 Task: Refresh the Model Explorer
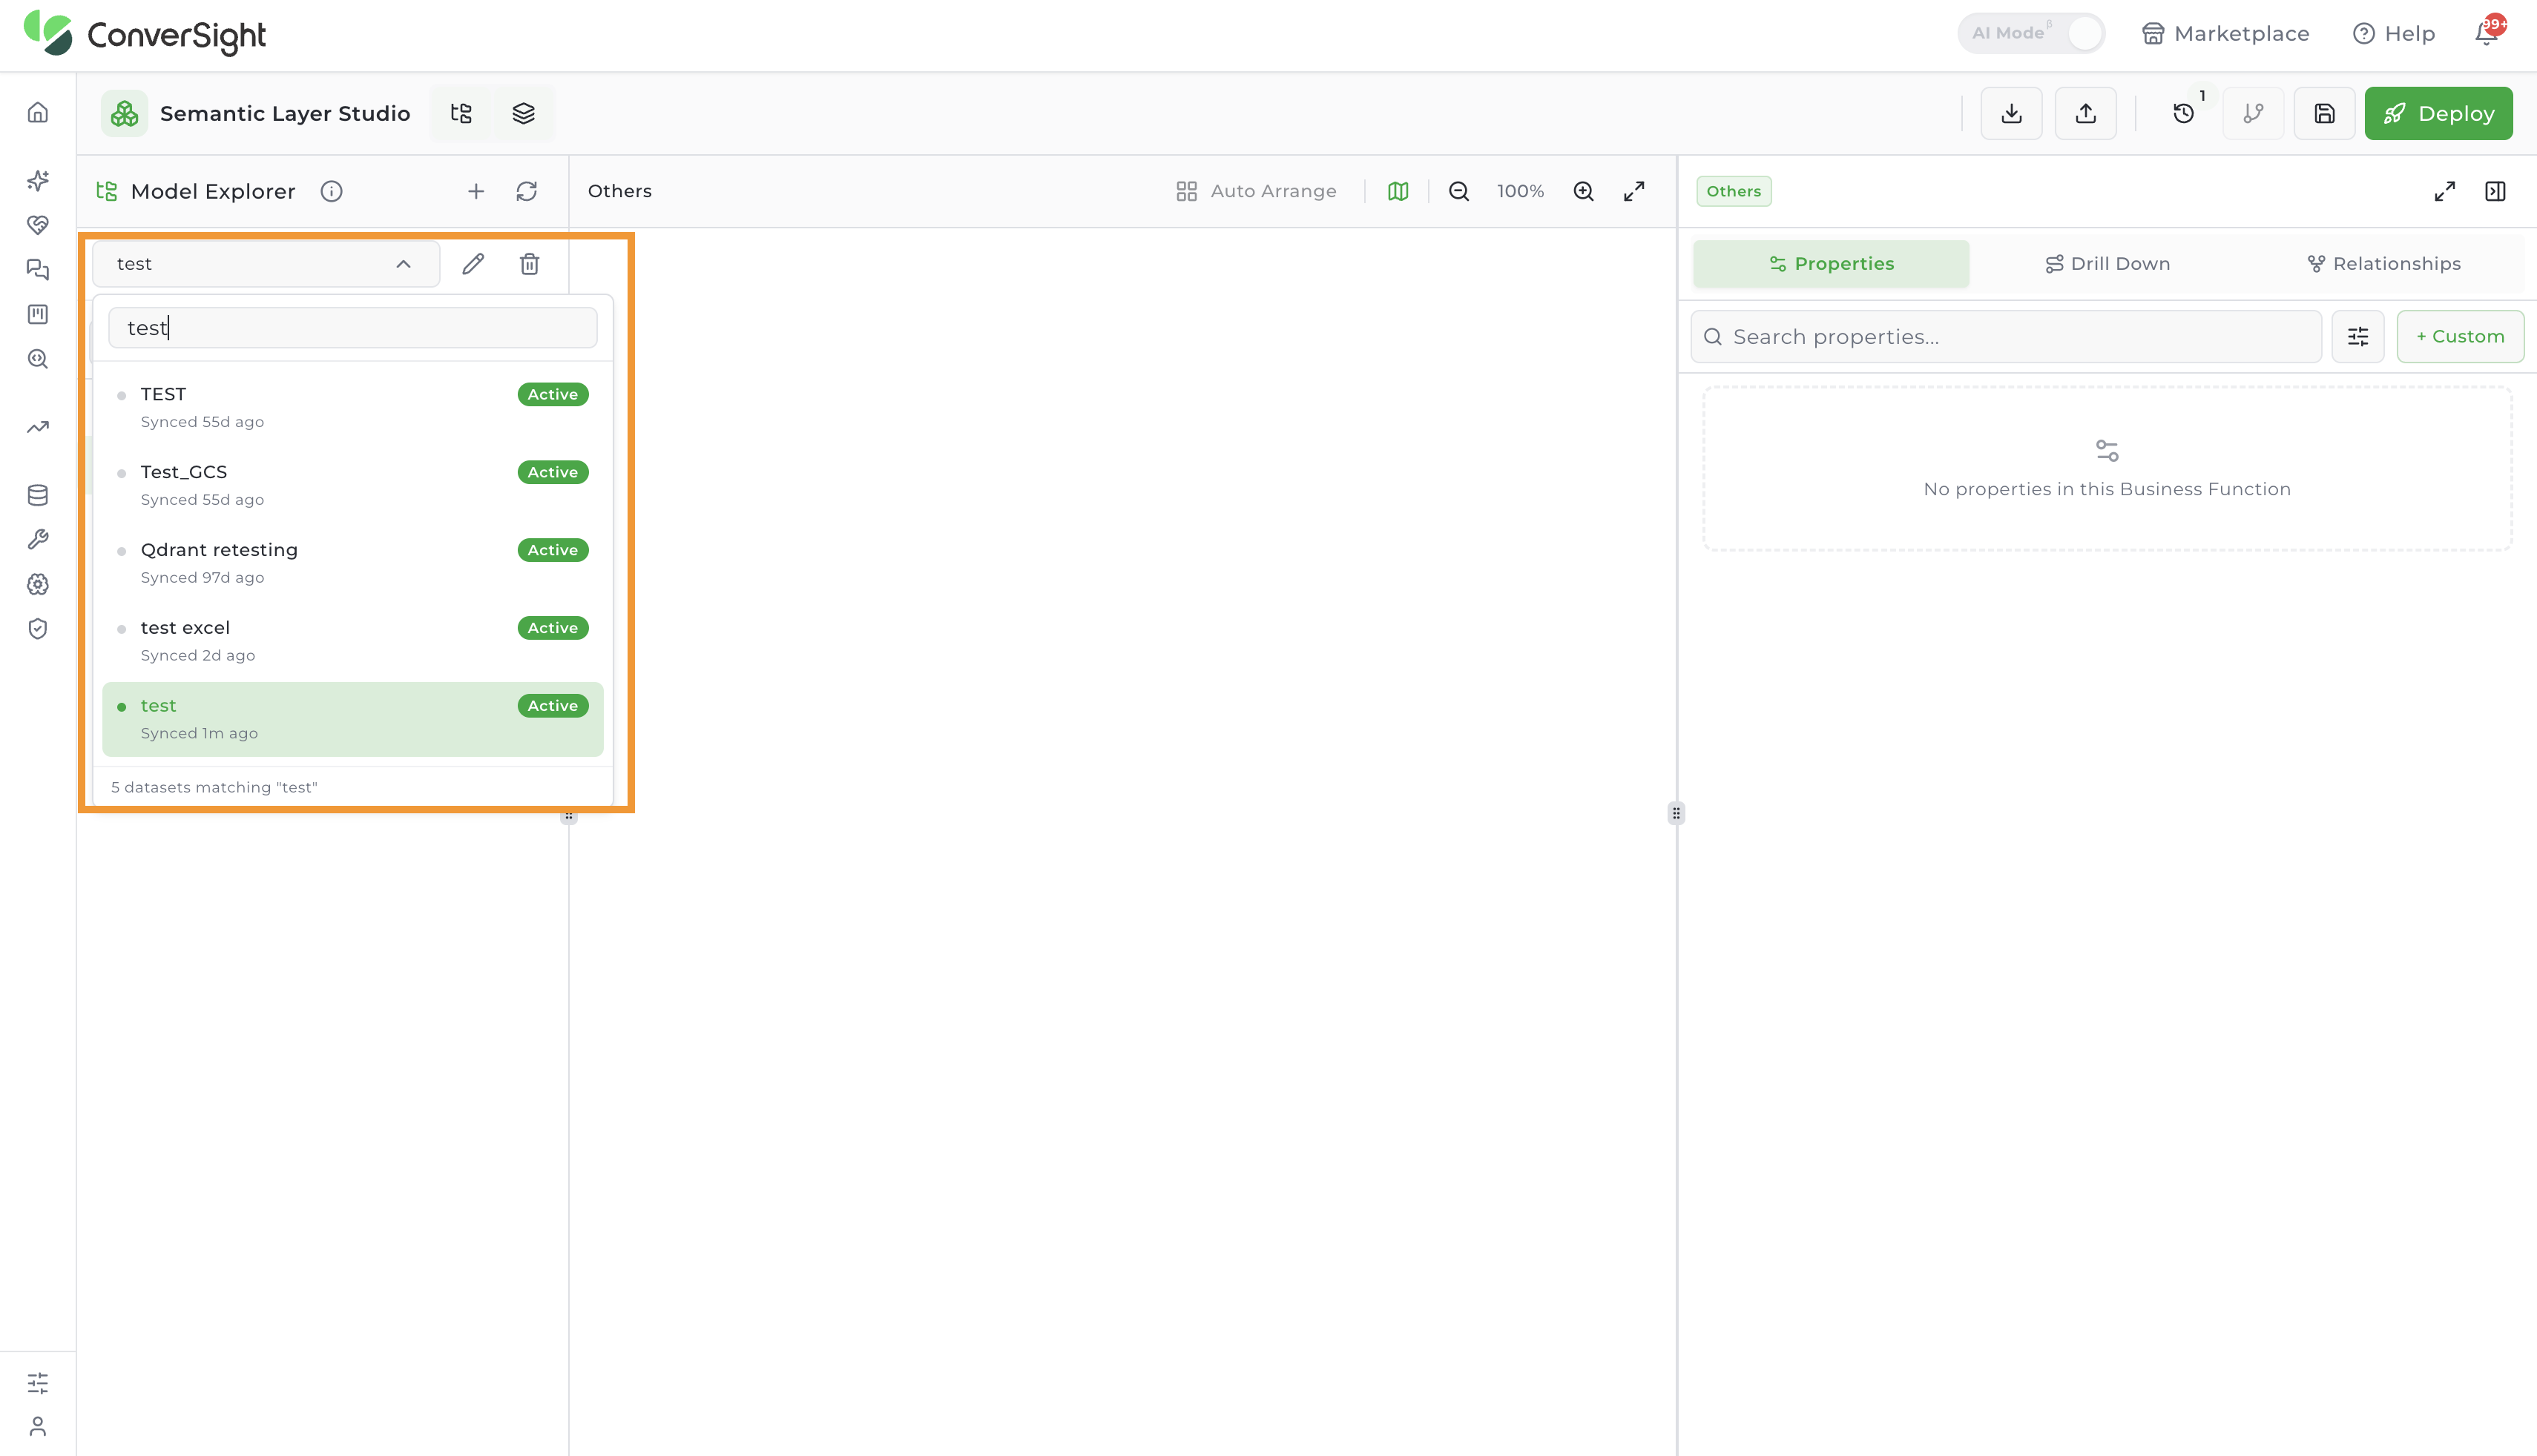pos(527,191)
